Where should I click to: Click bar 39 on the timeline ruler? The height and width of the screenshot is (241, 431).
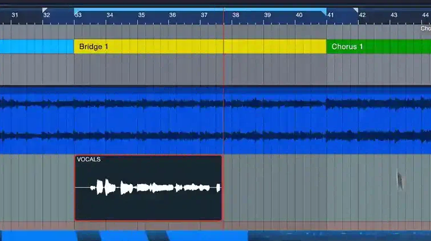coord(267,15)
